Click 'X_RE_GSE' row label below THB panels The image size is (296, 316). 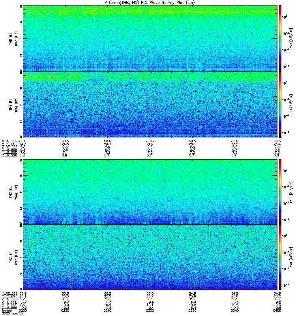pos(9,141)
